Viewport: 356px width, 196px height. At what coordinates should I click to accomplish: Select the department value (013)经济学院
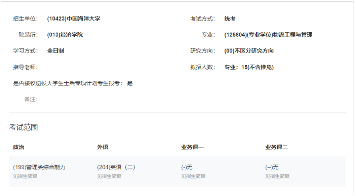[x=65, y=35]
